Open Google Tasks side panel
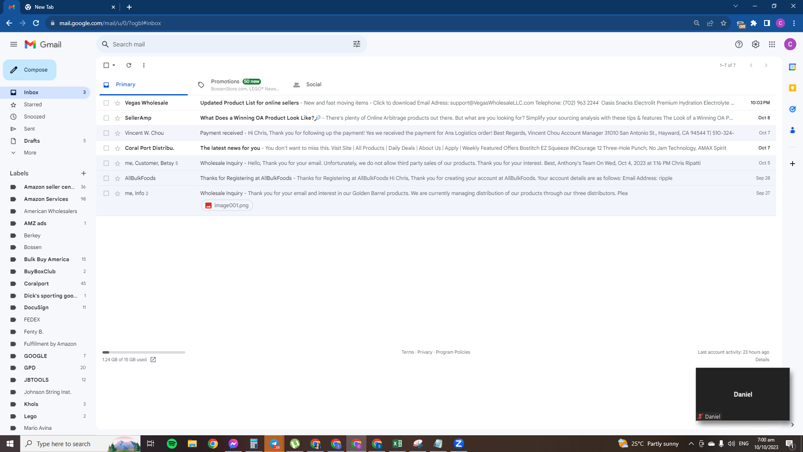Image resolution: width=803 pixels, height=452 pixels. pyautogui.click(x=793, y=109)
